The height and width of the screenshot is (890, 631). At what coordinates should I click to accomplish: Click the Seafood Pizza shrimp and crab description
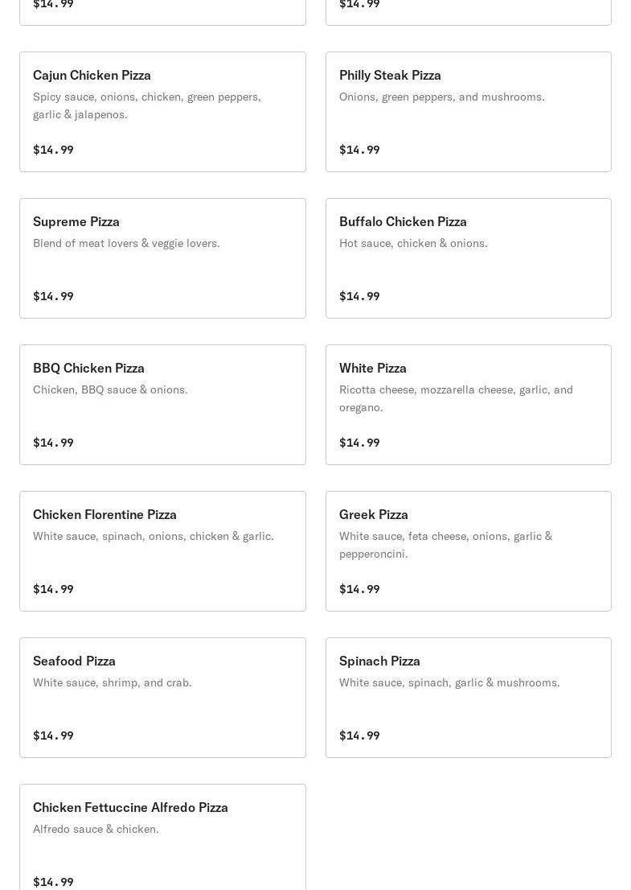click(113, 682)
